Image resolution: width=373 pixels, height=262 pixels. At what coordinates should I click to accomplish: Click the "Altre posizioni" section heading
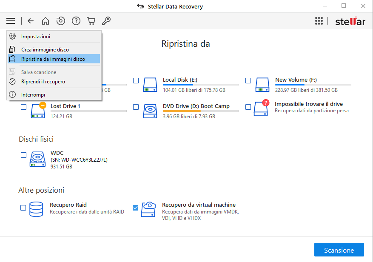click(41, 190)
